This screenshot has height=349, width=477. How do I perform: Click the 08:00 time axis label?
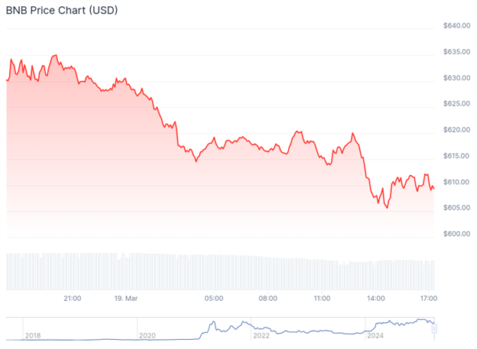coord(268,298)
